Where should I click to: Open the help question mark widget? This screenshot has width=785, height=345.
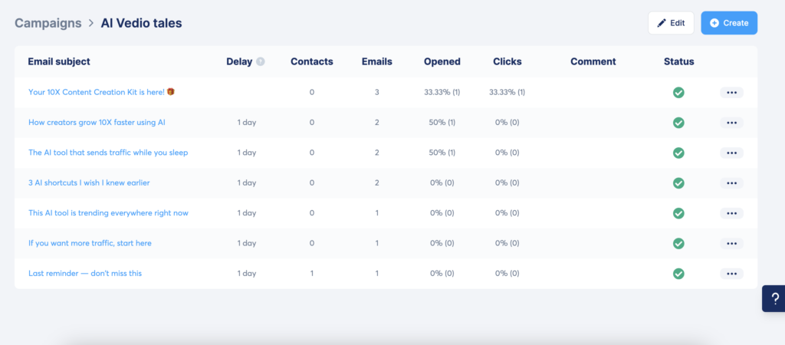point(774,298)
